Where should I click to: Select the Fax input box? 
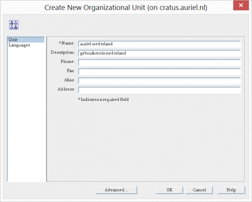[x=159, y=71]
